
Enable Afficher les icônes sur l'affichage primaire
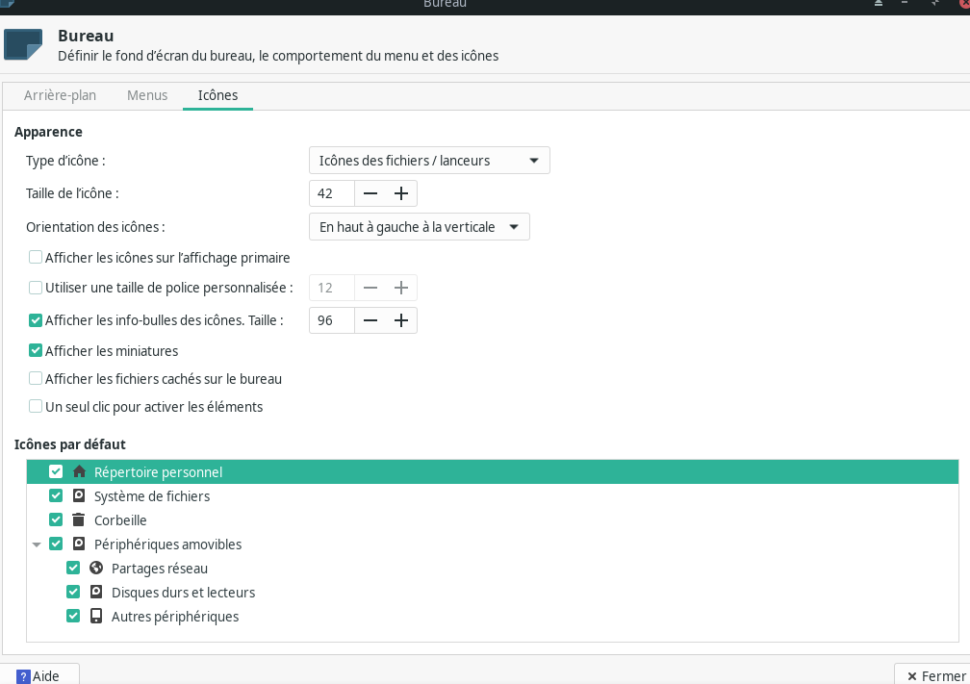(36, 257)
